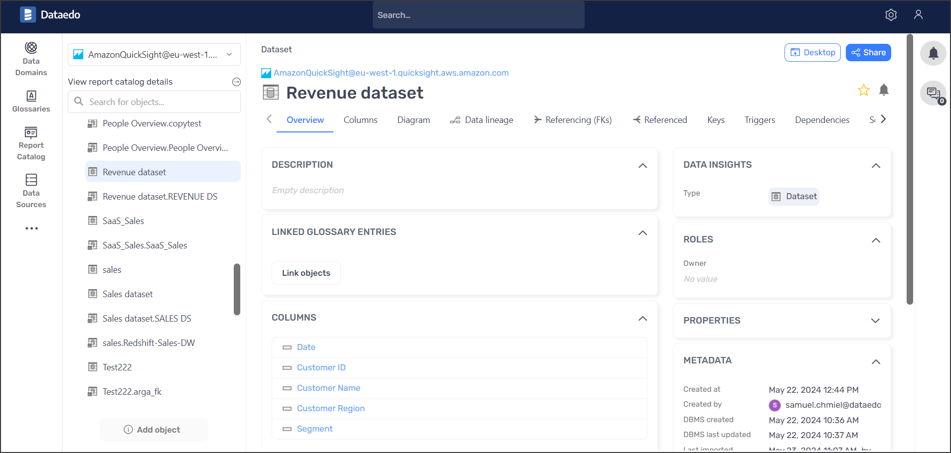The width and height of the screenshot is (951, 453).
Task: Click the circled arrow next to report catalog details
Action: point(236,82)
